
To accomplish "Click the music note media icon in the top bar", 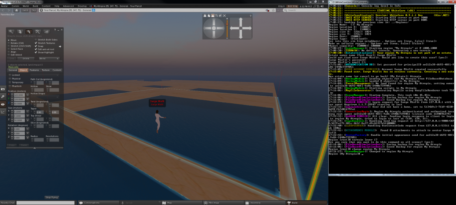I will pyautogui.click(x=314, y=6).
